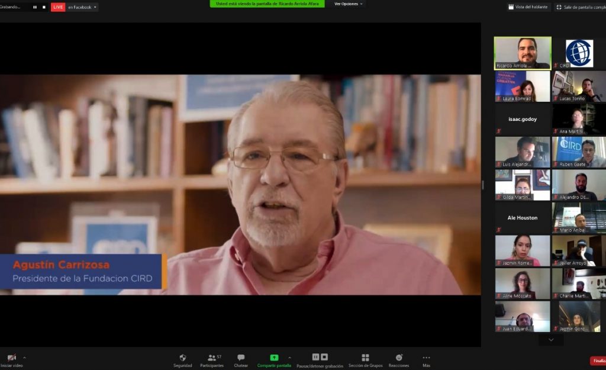Click participant count 57 label
Image resolution: width=606 pixels, height=370 pixels.
pos(219,356)
